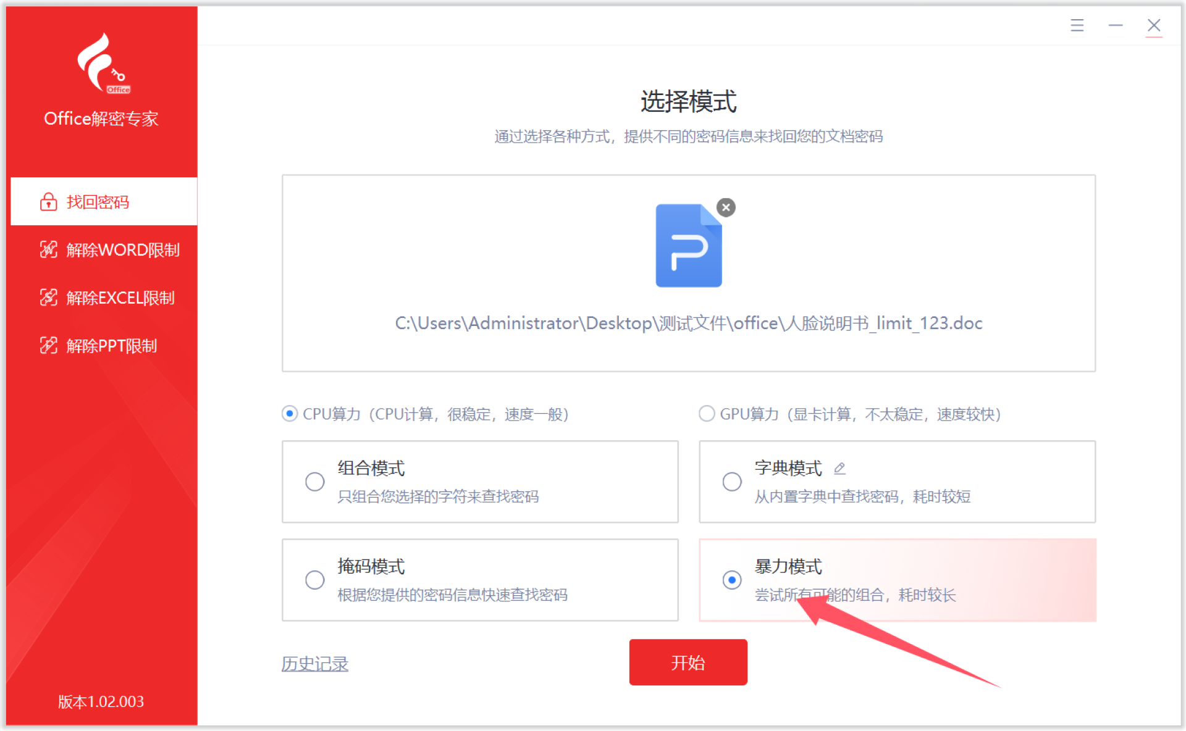Open the hamburger menu in the title bar

[1077, 25]
